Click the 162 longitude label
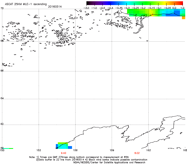The image size is (187, 164). click(148, 150)
